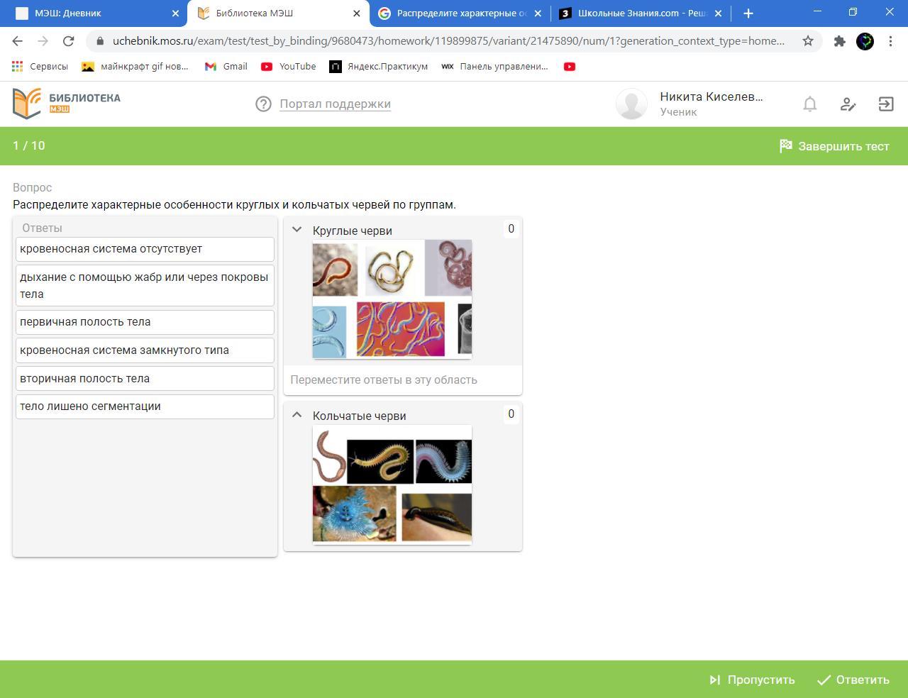Open a new tab with plus icon
The width and height of the screenshot is (908, 698).
click(748, 13)
